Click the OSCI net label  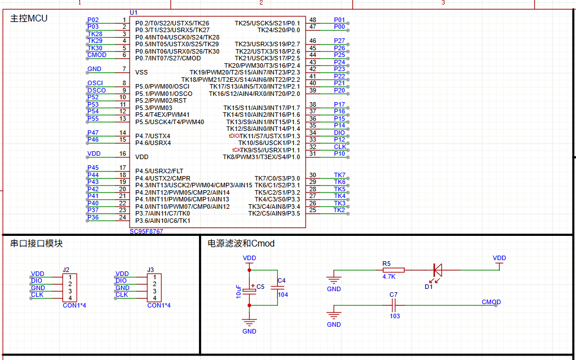point(95,84)
